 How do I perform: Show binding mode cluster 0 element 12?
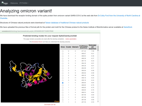pyautogui.click(x=63, y=80)
